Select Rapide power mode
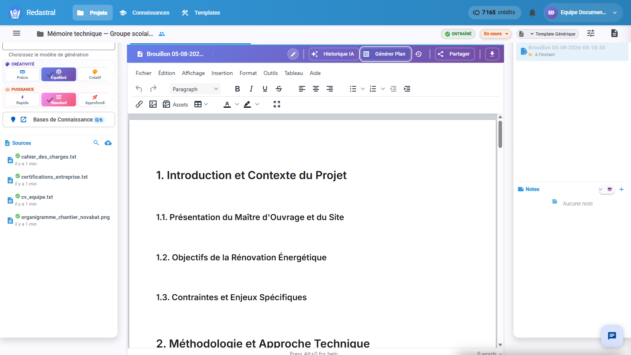 tap(22, 99)
